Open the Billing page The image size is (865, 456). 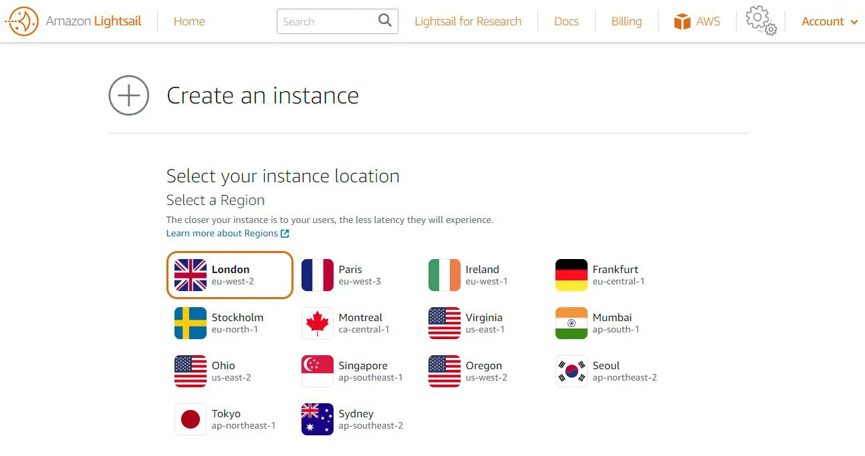[626, 21]
